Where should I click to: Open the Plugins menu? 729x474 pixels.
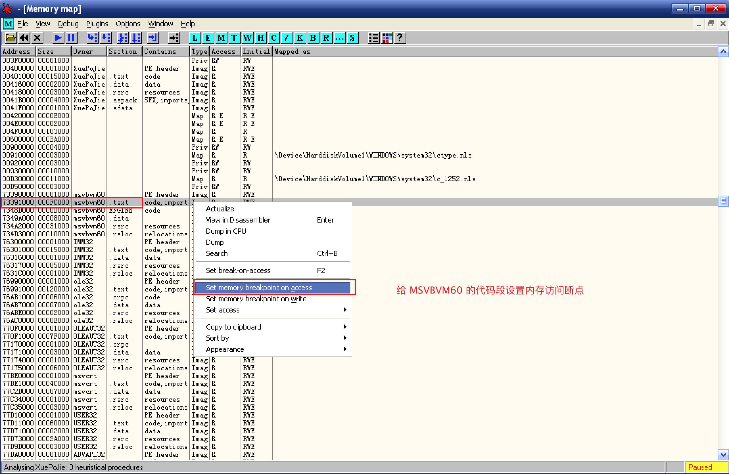tap(97, 24)
